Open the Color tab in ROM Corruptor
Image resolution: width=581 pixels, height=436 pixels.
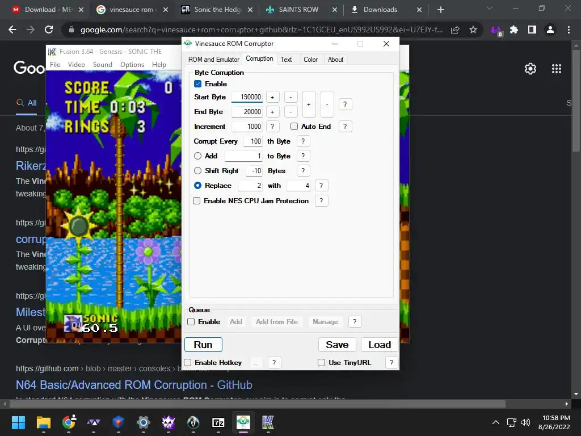point(310,59)
